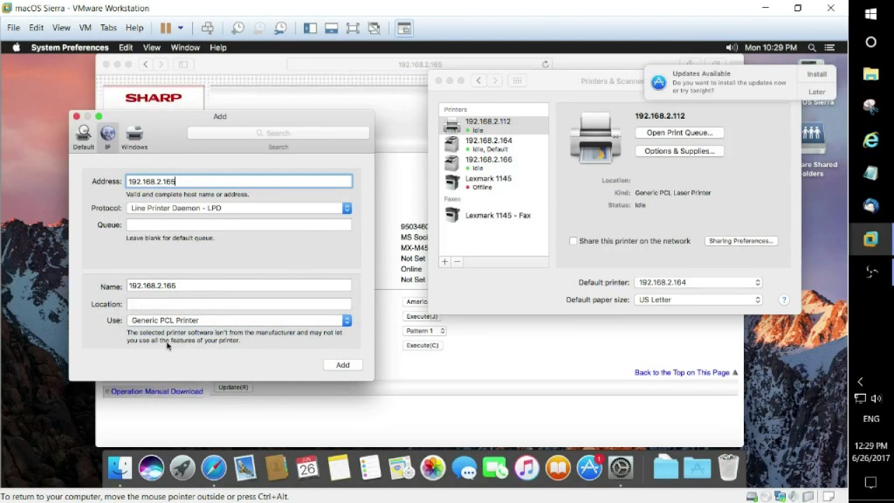
Task: Open Notification Center in the menu bar
Action: click(x=830, y=48)
